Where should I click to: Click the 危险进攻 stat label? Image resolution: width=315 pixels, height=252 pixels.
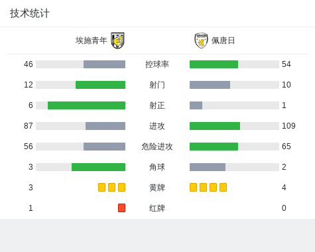pos(157,147)
